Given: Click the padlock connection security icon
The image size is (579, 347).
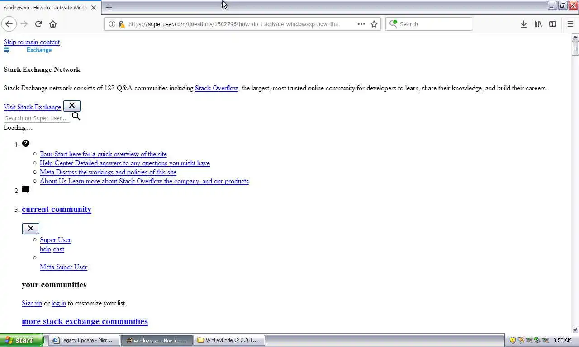Looking at the screenshot, I should [x=121, y=24].
